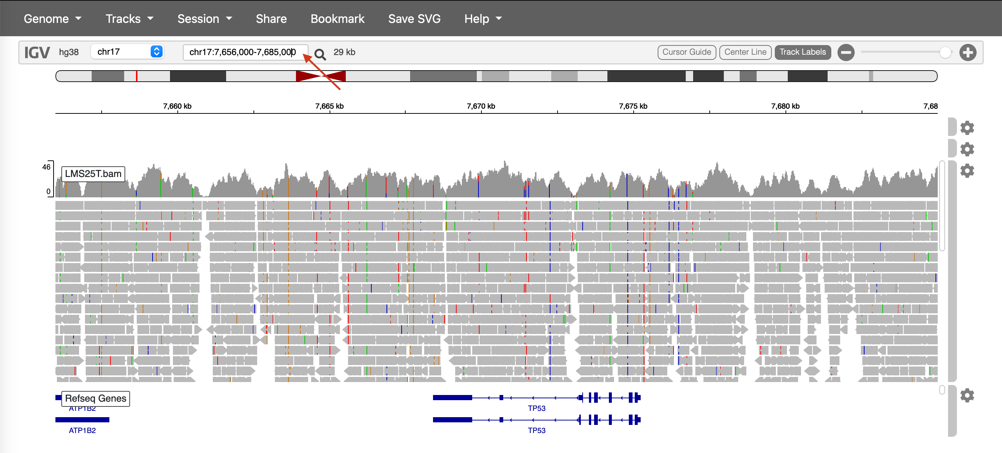The width and height of the screenshot is (1002, 453).
Task: Open the Session menu
Action: coord(204,19)
